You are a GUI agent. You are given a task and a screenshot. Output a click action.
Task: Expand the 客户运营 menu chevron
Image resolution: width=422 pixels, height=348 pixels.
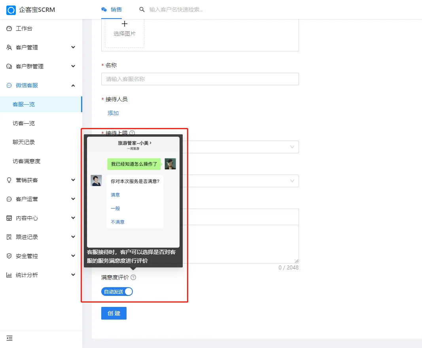click(x=73, y=199)
